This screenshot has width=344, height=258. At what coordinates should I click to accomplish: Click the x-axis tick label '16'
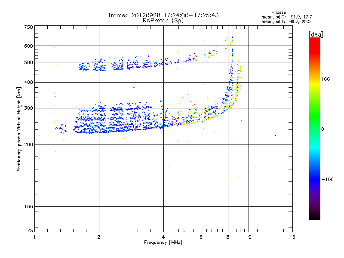point(292,237)
